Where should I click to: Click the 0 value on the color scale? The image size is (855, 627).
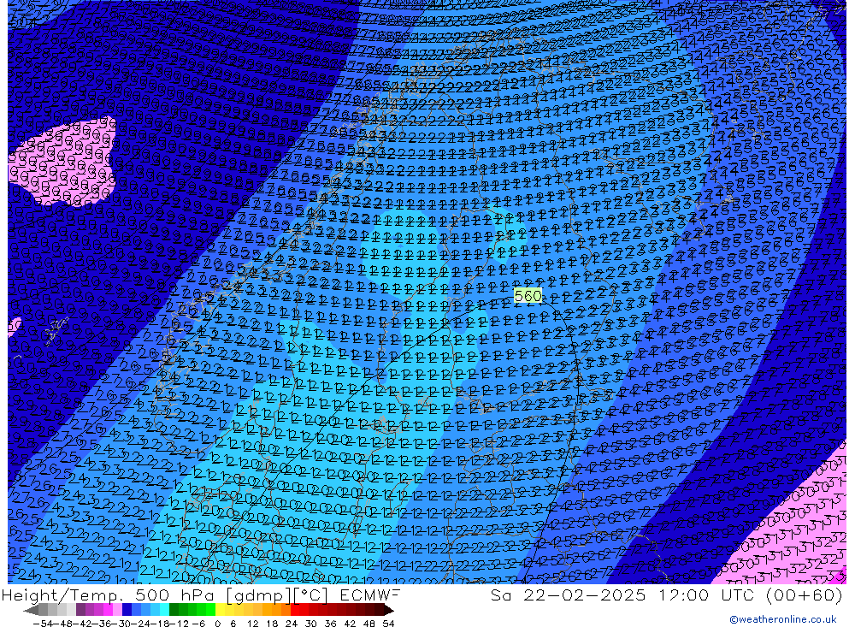tap(217, 623)
